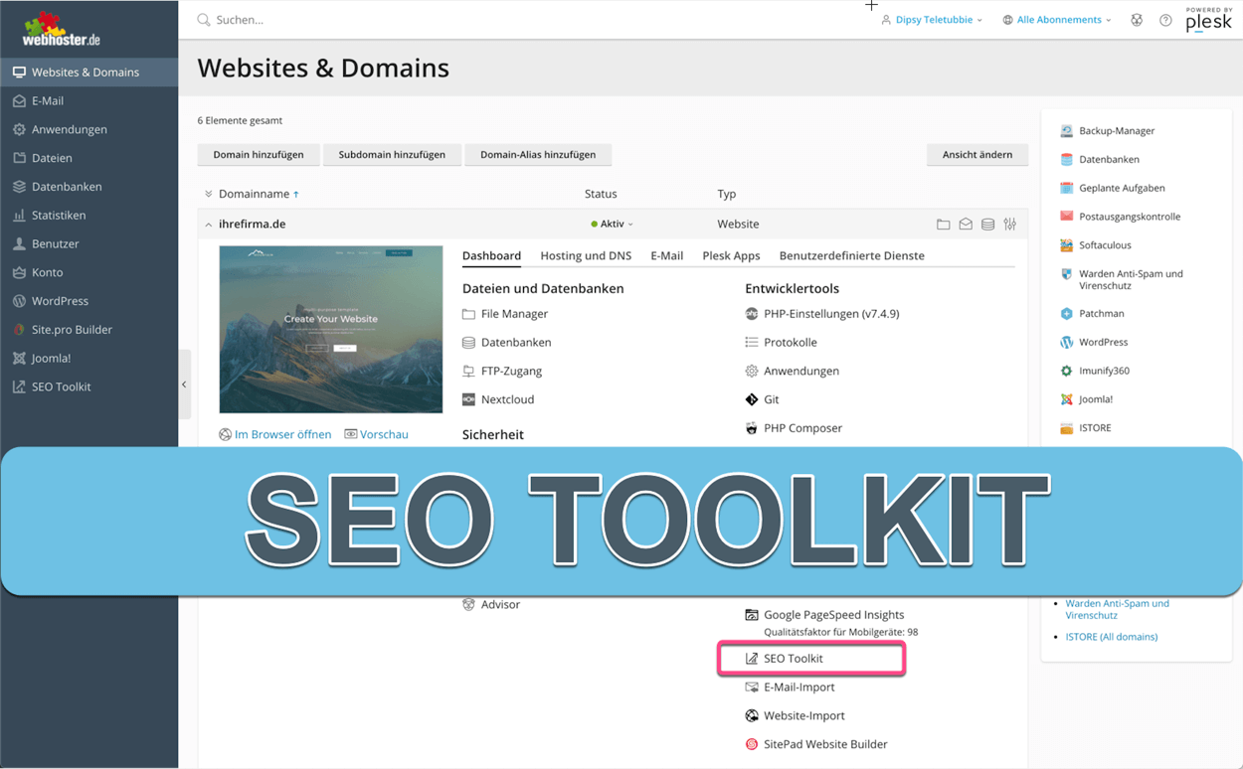The image size is (1243, 769).
Task: Click the icon left of help in header
Action: click(1137, 20)
